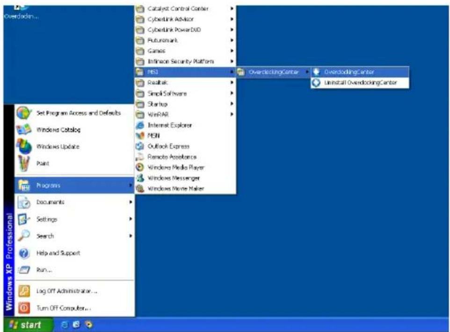
Task: Click the MSN butterfly icon
Action: coord(140,136)
